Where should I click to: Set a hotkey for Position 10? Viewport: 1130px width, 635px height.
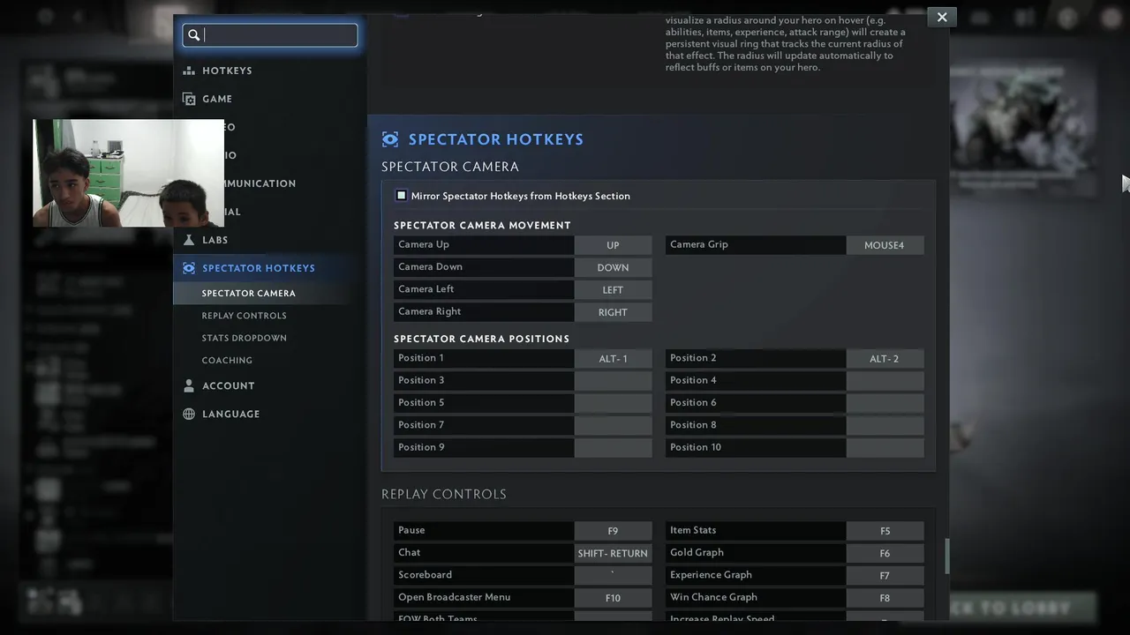[885, 448]
